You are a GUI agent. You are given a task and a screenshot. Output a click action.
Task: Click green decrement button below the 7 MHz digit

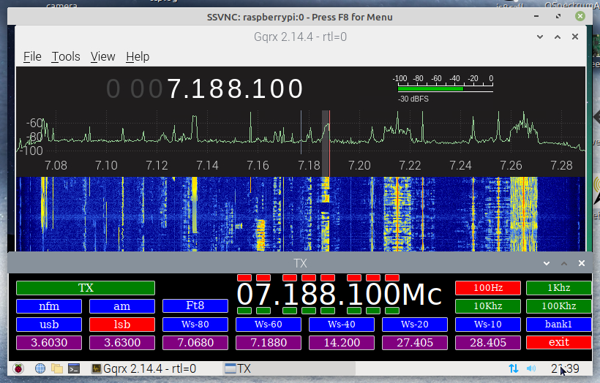[x=263, y=311]
